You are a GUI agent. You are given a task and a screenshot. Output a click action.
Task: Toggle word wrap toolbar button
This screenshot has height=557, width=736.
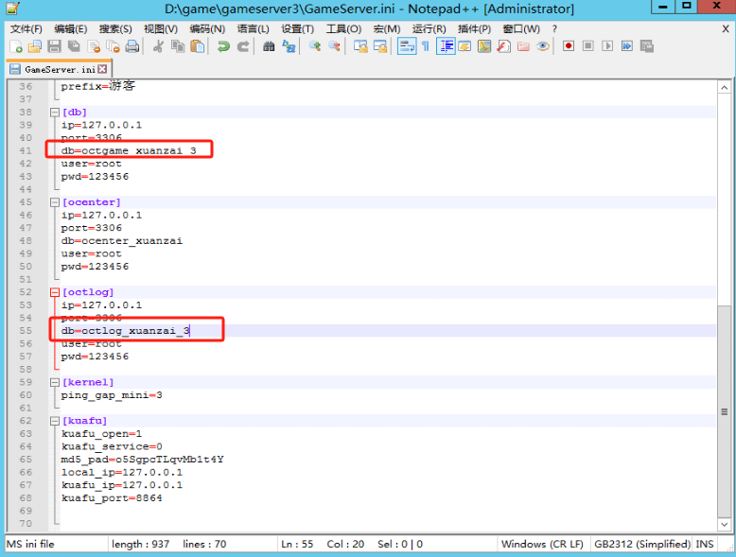click(x=407, y=46)
